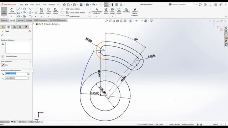Click the green OK checkmark

2,35
